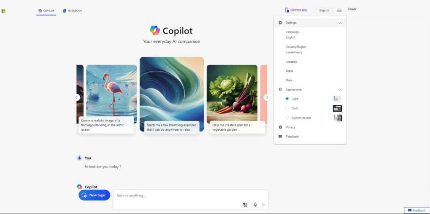430x214 pixels.
Task: Select the breathing exercises suggestion card
Action: [172, 94]
